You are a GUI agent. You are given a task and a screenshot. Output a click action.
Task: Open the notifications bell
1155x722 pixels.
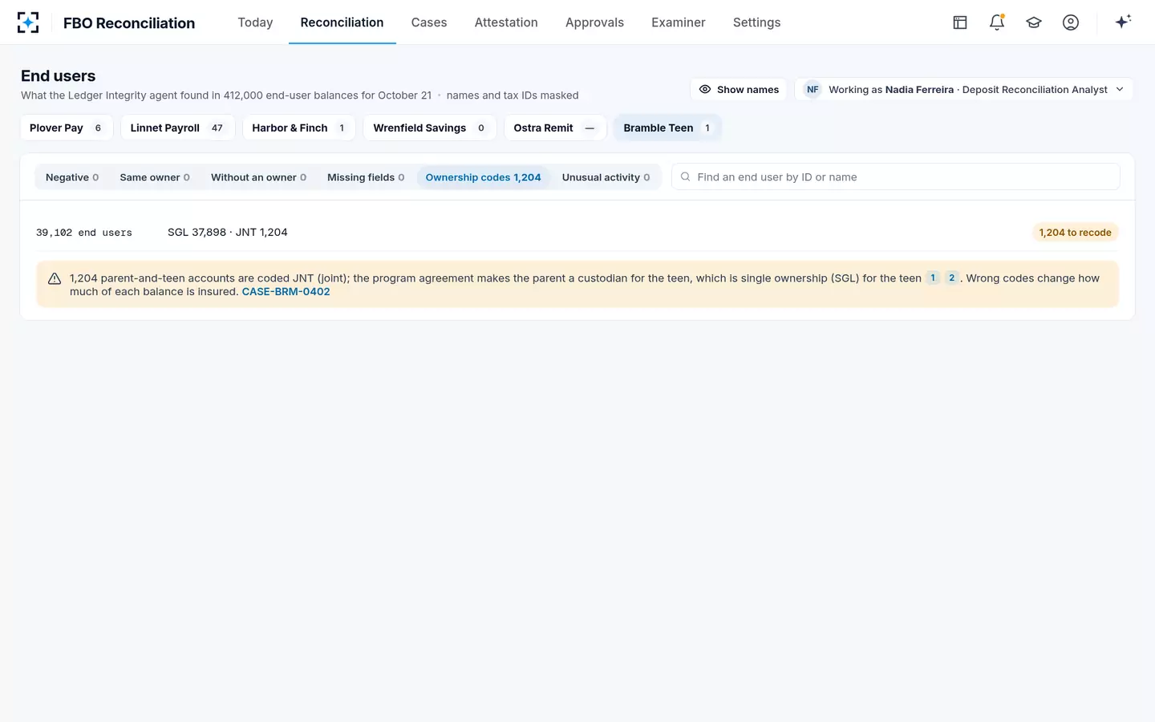(x=997, y=22)
